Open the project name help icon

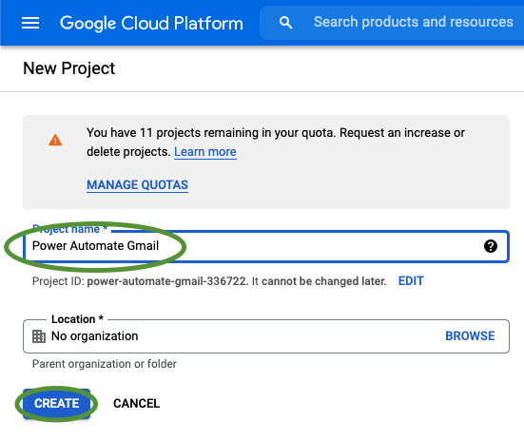pos(491,246)
